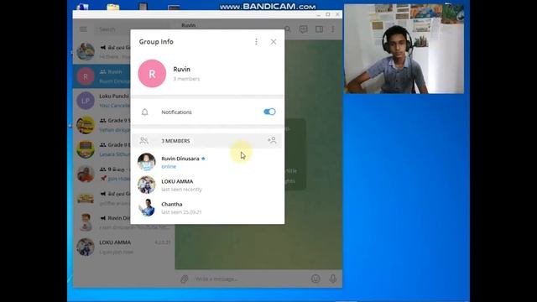Image resolution: width=537 pixels, height=302 pixels.
Task: Click the group name Ruvin
Action: (x=181, y=69)
